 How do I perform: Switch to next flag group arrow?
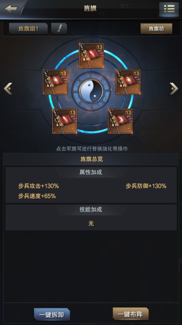pyautogui.click(x=174, y=88)
